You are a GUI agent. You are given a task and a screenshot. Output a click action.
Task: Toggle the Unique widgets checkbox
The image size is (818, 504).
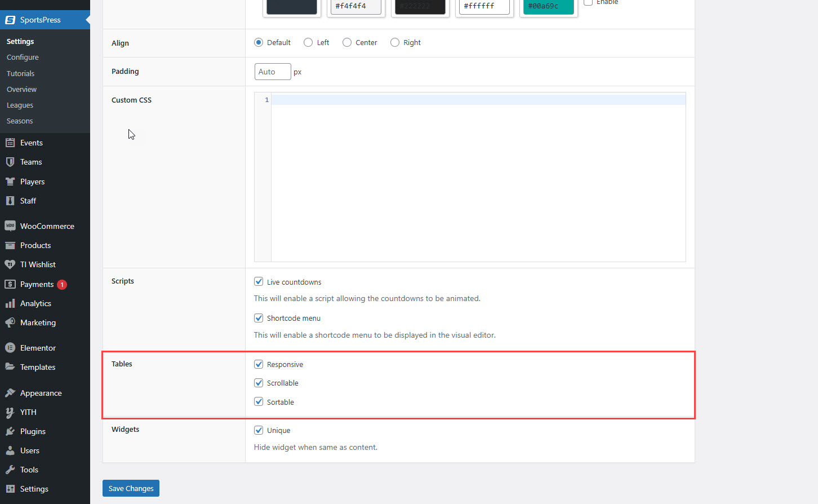point(259,430)
